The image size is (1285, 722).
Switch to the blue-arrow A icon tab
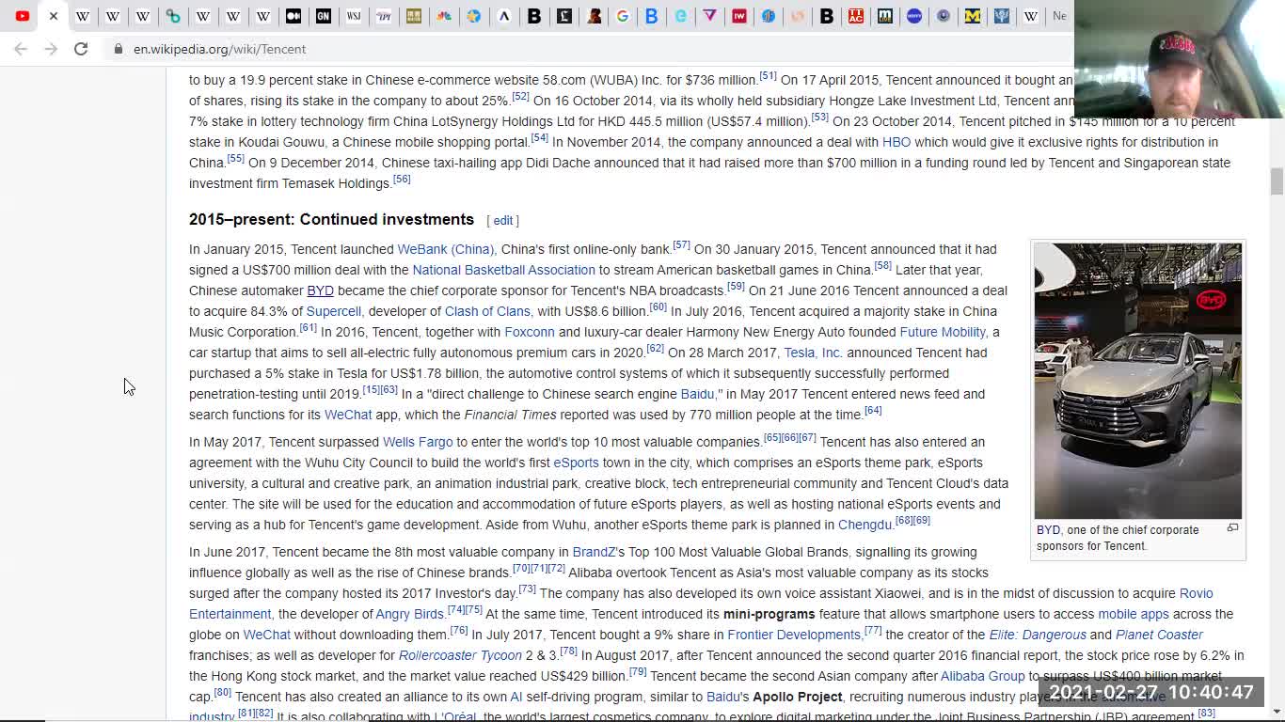click(x=504, y=16)
